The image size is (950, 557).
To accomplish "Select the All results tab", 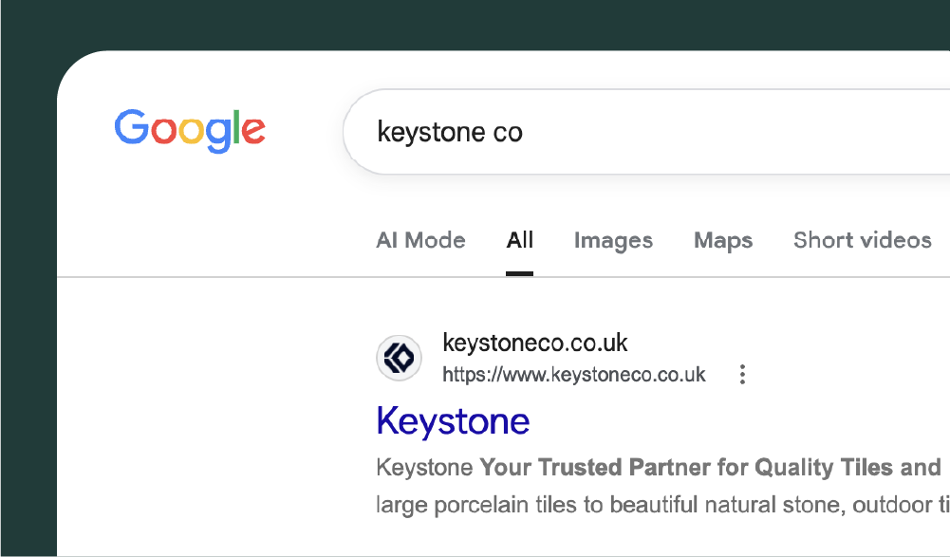I will [x=520, y=241].
